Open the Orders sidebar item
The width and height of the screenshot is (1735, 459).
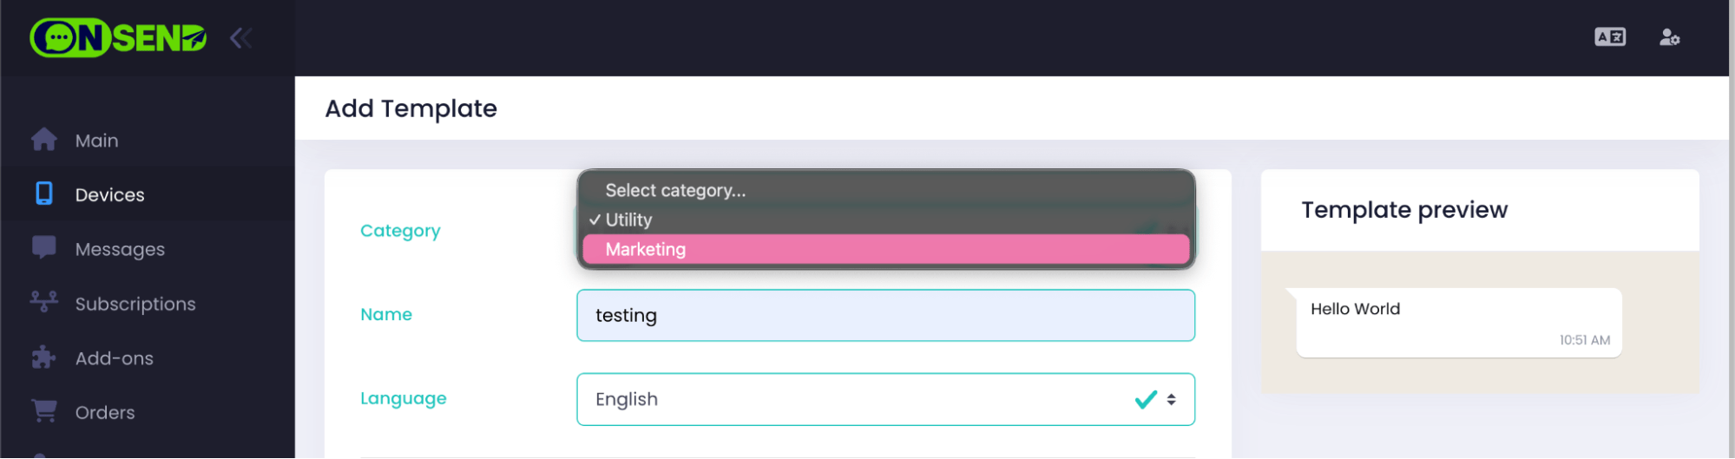tap(105, 413)
